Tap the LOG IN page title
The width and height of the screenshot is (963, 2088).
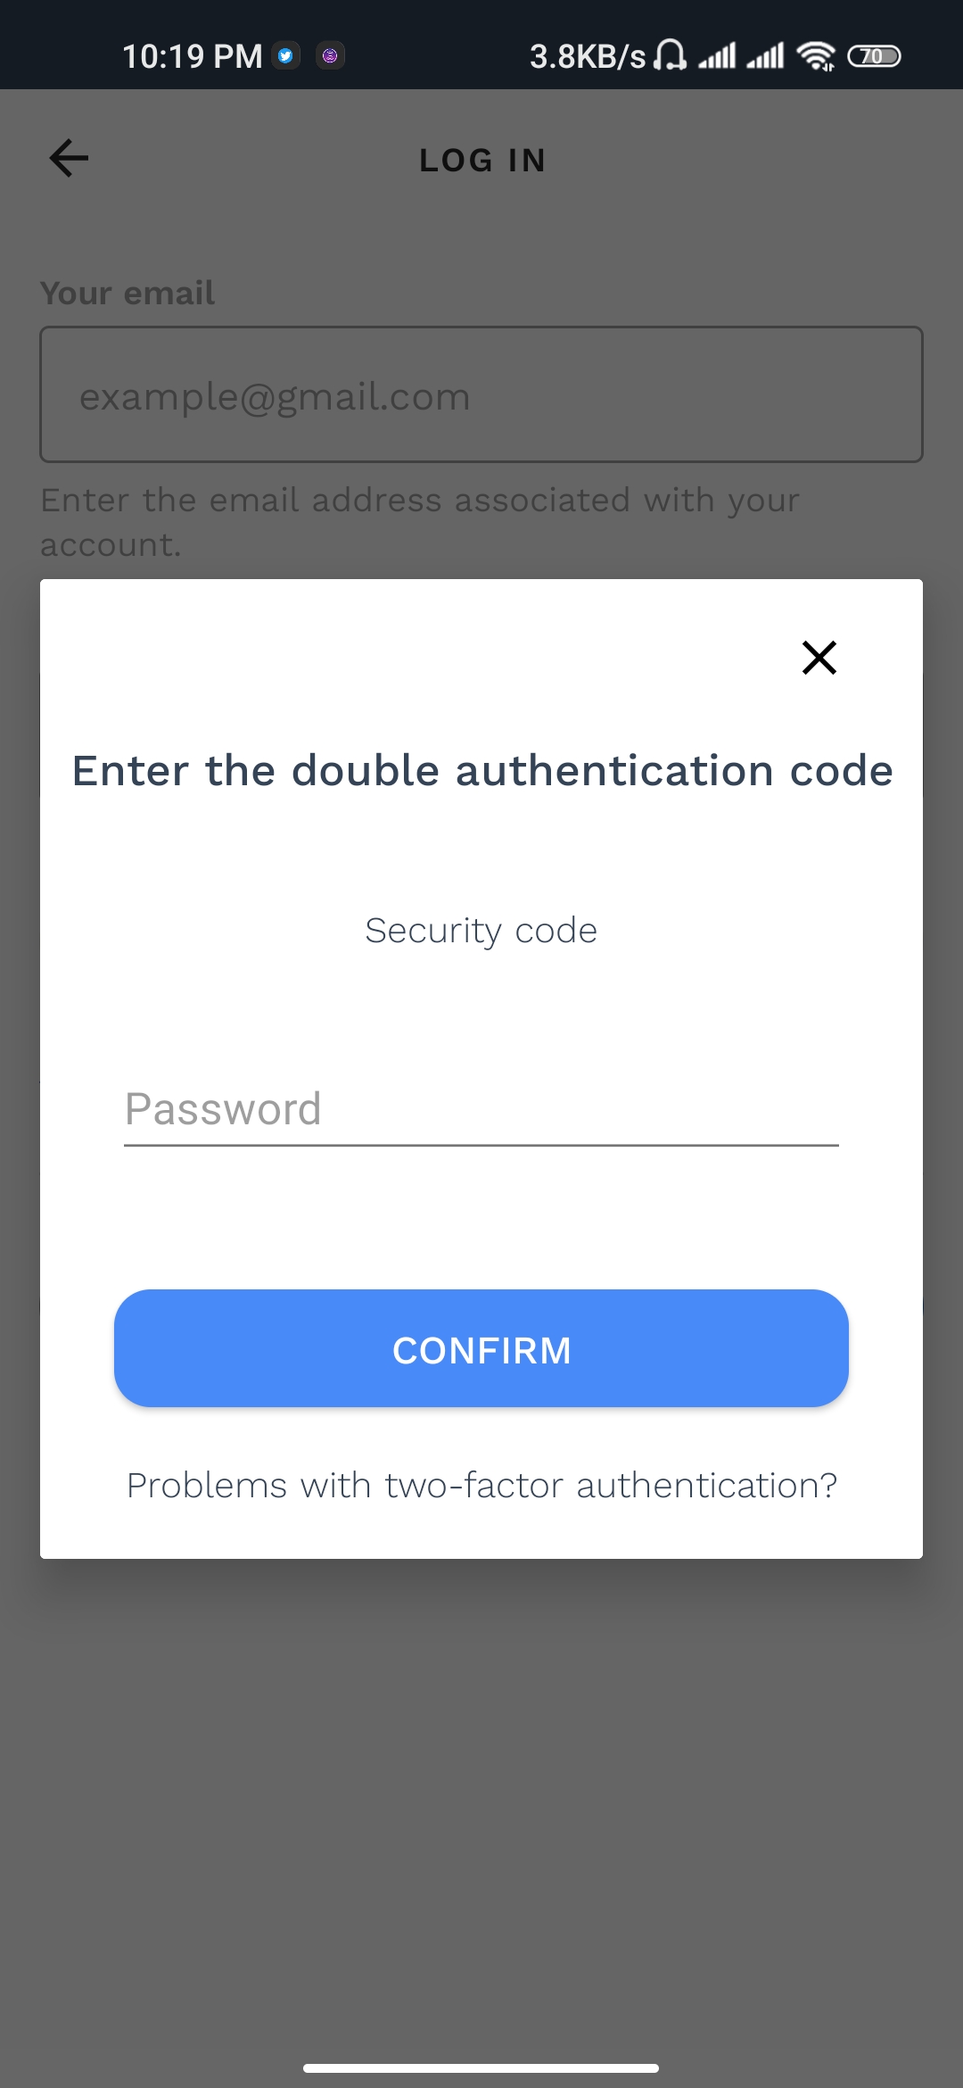(482, 161)
